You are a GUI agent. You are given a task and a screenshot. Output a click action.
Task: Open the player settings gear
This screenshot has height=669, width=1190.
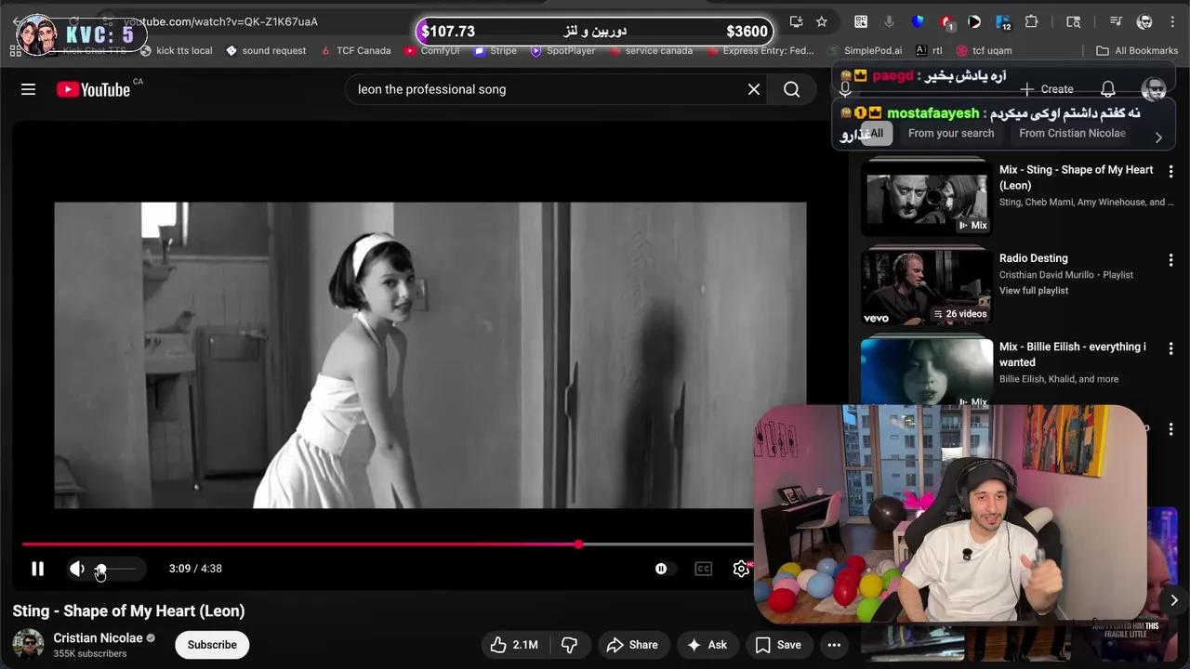click(741, 569)
